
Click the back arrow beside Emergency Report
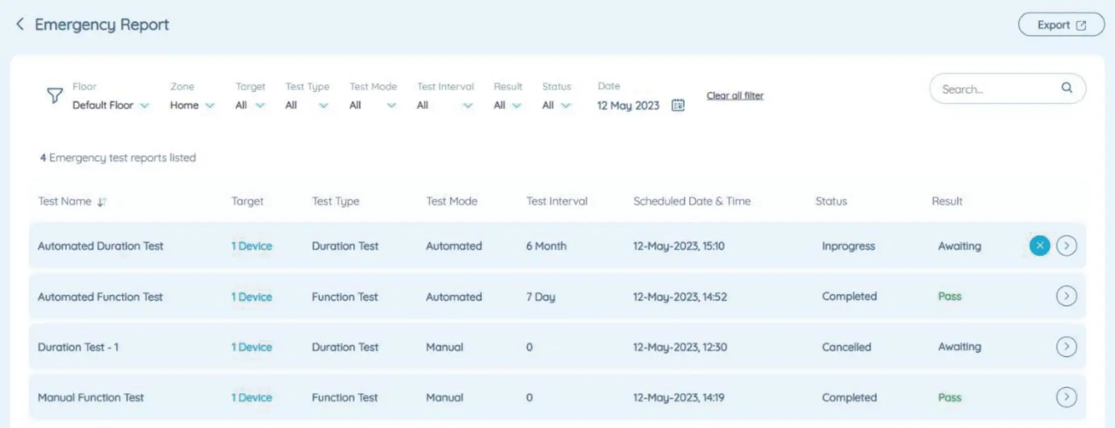coord(20,24)
